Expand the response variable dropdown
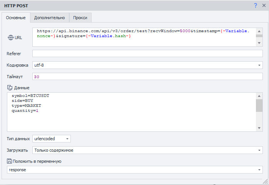The width and height of the screenshot is (269, 185). (x=259, y=170)
